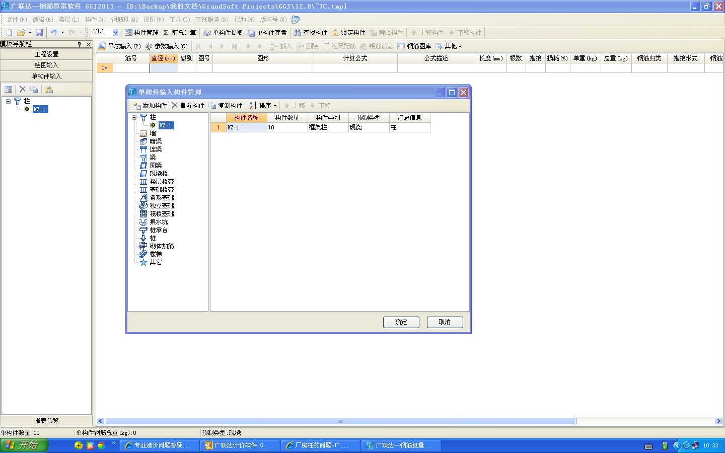Run 汇总计算 from the toolbar
This screenshot has height=453, width=725.
pos(179,33)
